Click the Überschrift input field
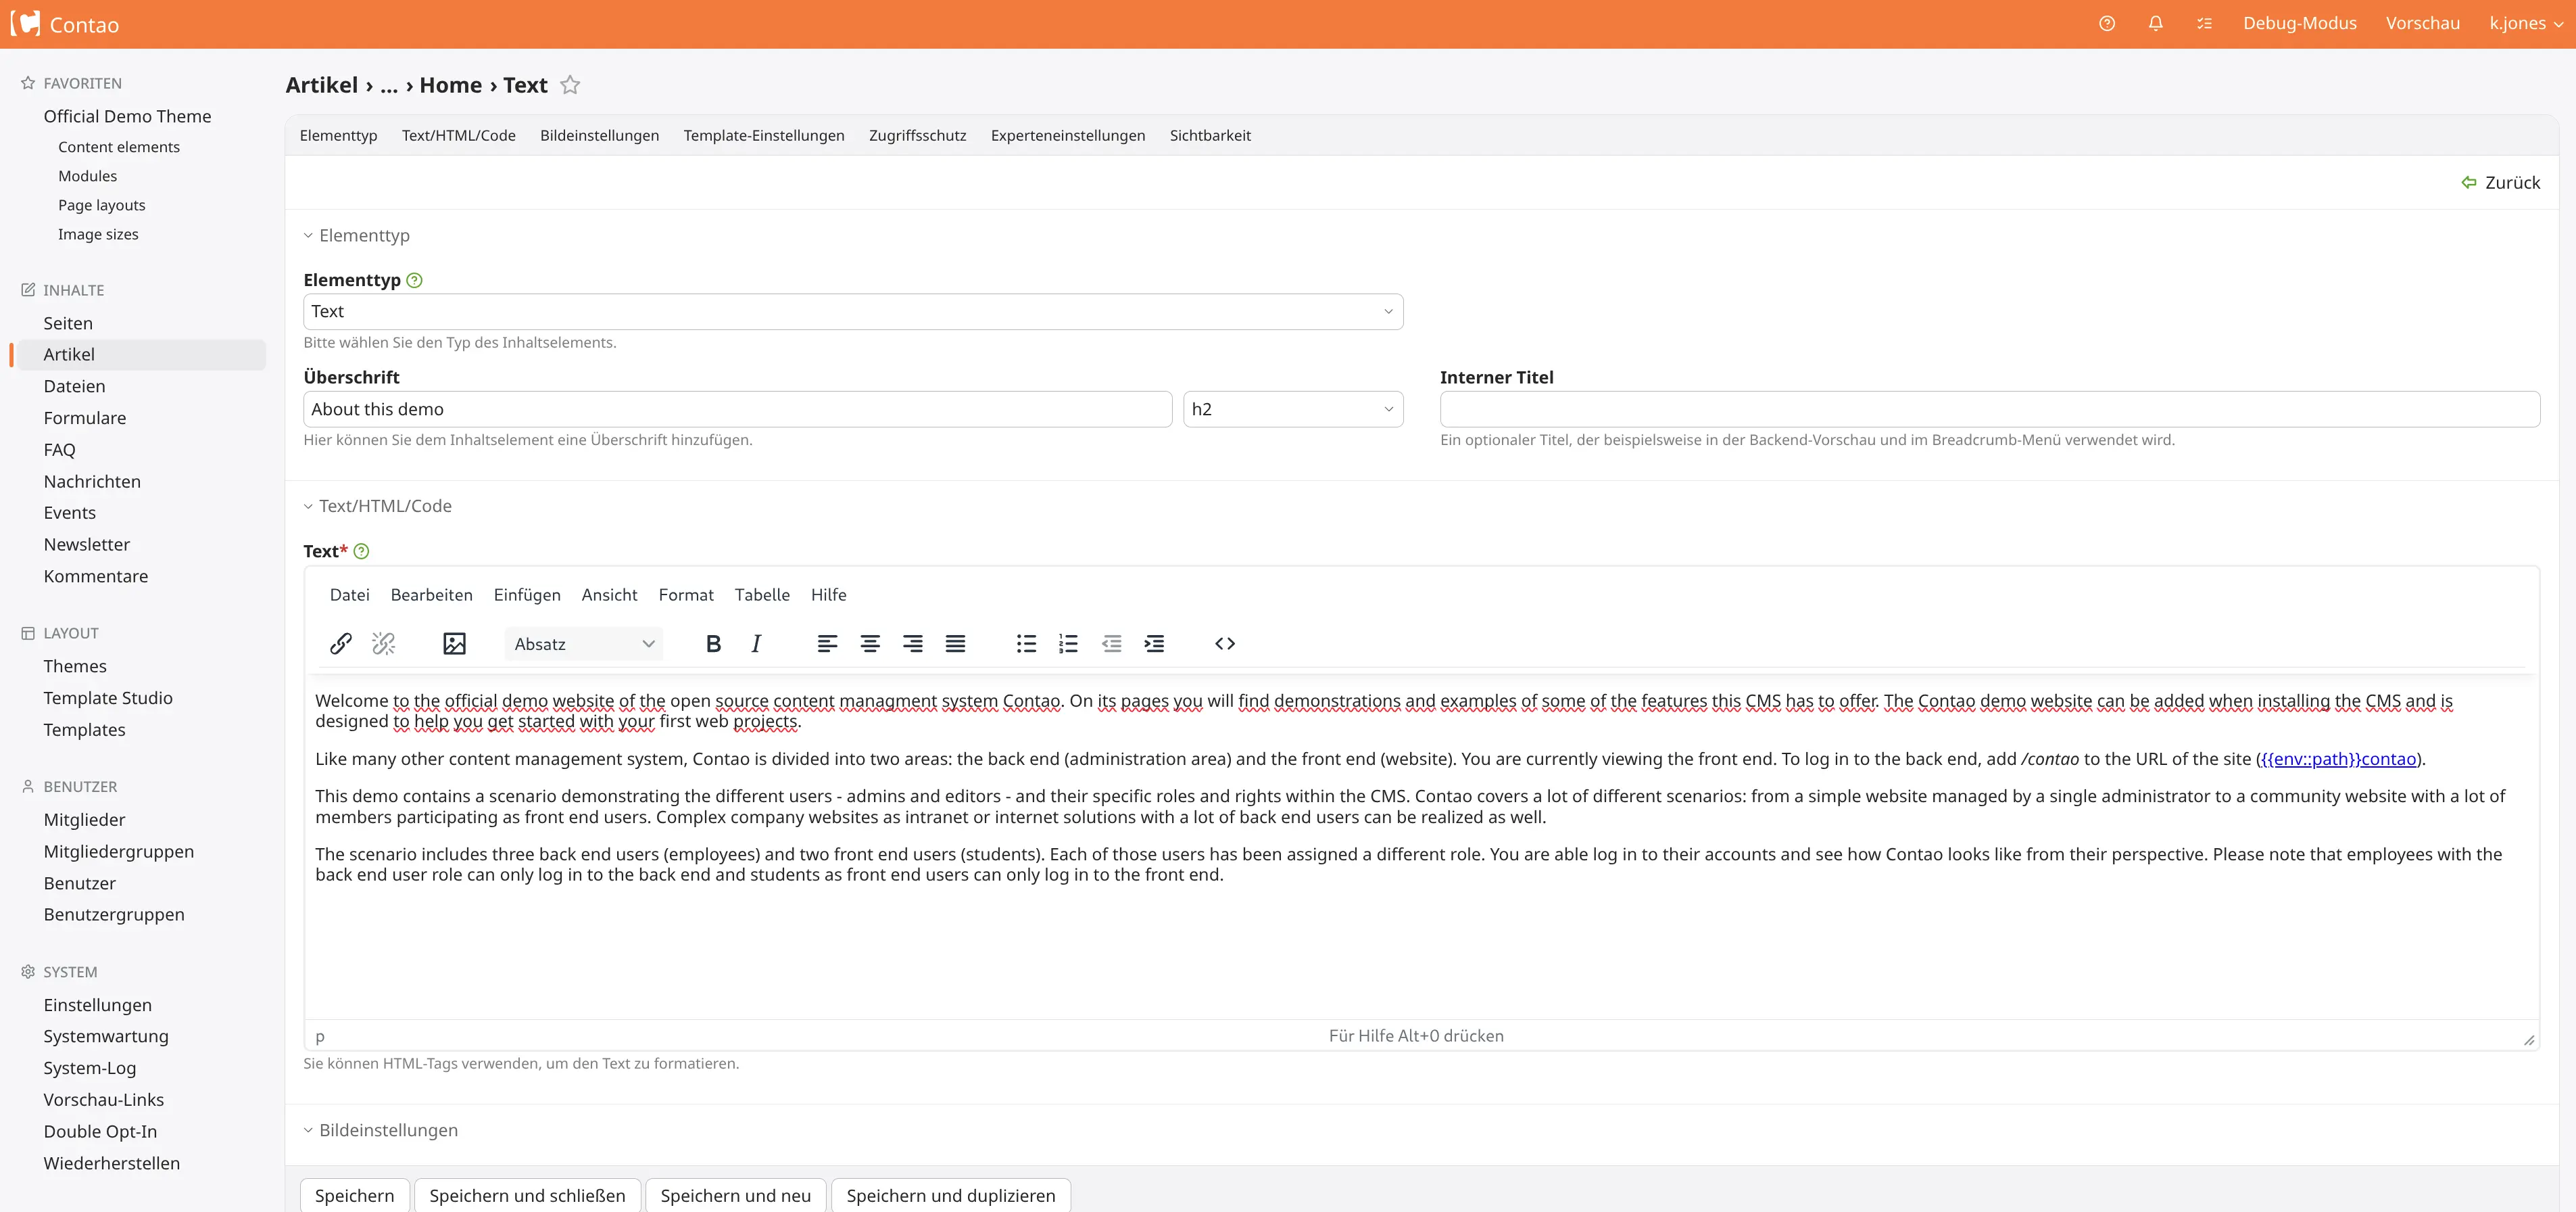 738,409
